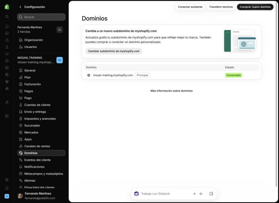The height and width of the screenshot is (203, 279).
Task: Open Fernando Martinez account profile at bottom
Action: pos(41,196)
